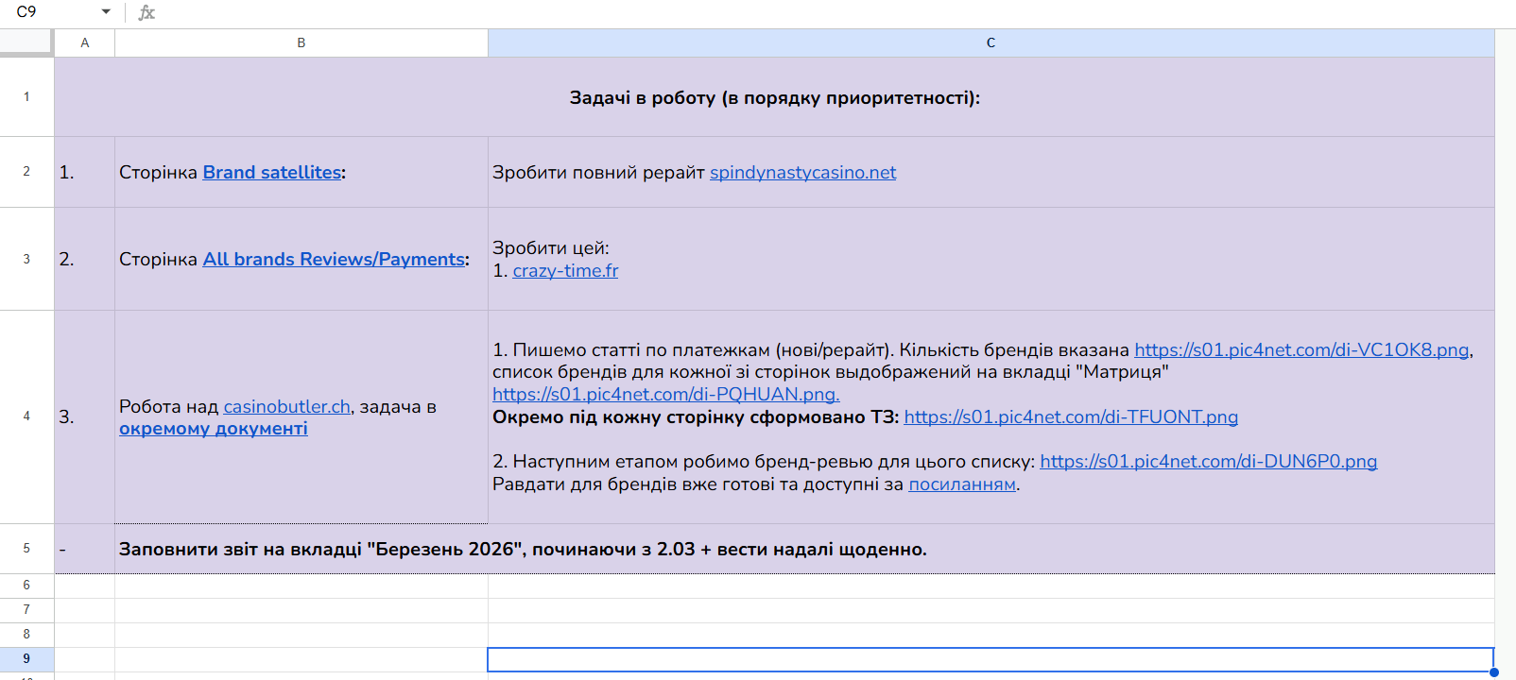Open the Brand satellites link
The height and width of the screenshot is (680, 1516).
tap(272, 173)
